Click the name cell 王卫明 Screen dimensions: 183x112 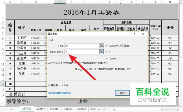tap(22, 38)
